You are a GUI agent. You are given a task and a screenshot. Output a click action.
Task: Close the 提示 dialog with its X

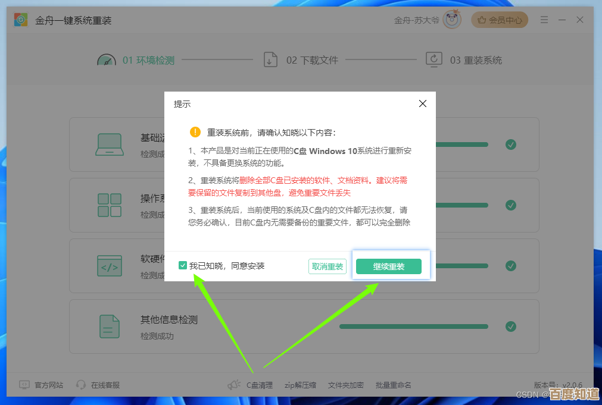coord(423,103)
